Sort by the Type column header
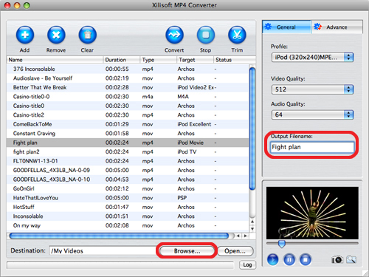This screenshot has height=277, width=369. (x=159, y=60)
